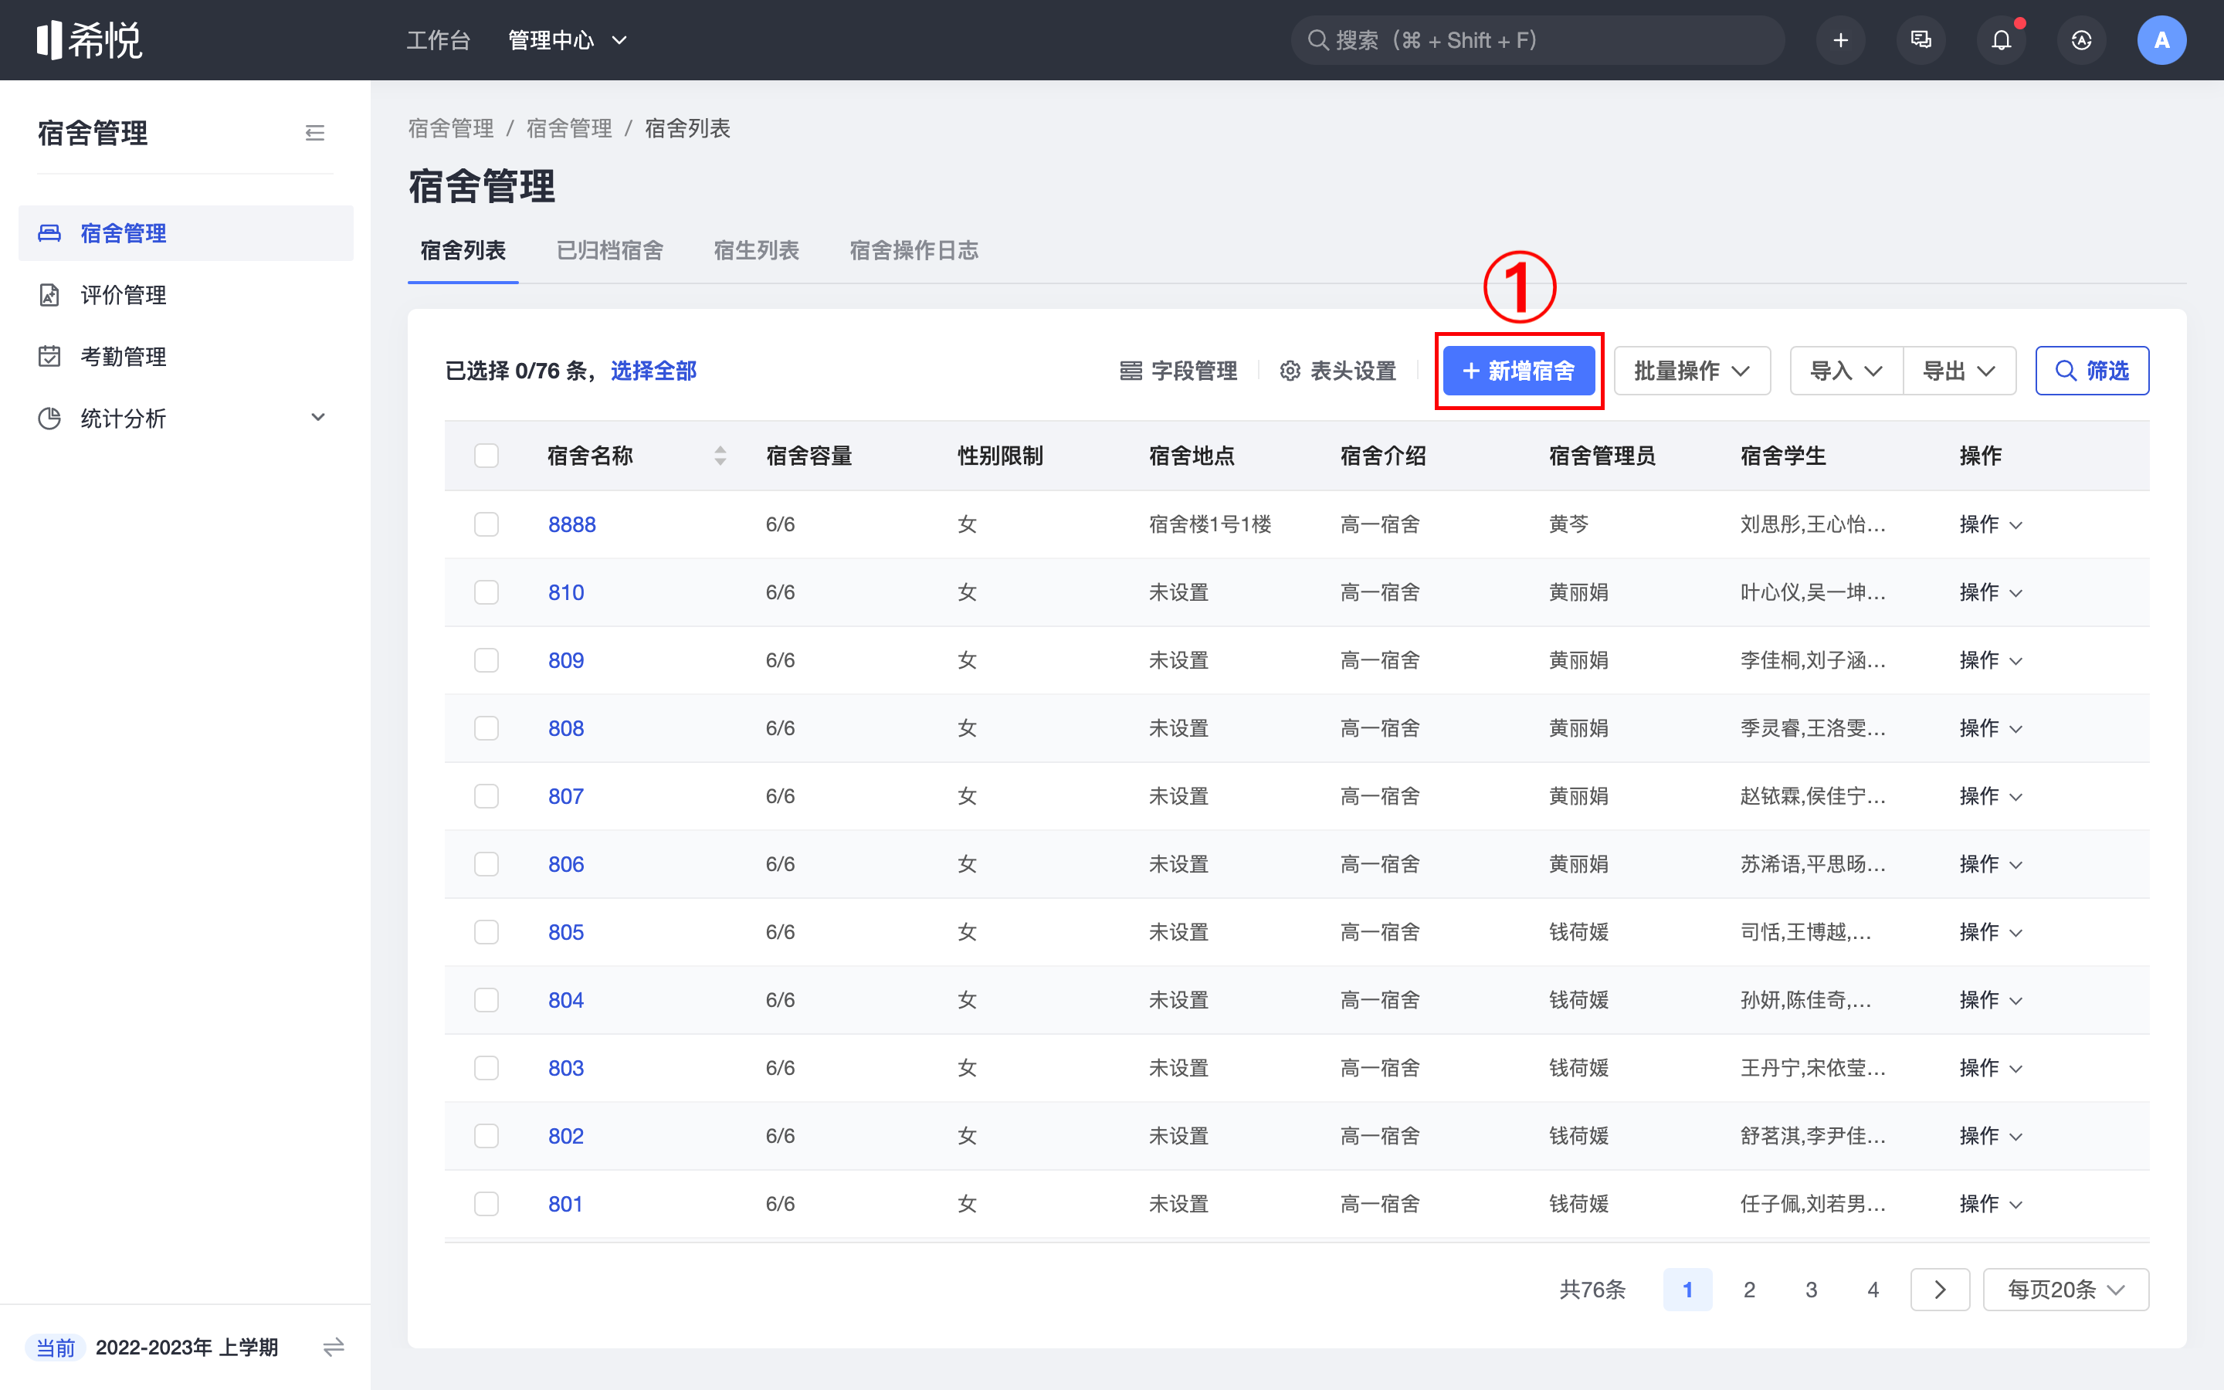Check the box for dorm 808

pos(486,728)
